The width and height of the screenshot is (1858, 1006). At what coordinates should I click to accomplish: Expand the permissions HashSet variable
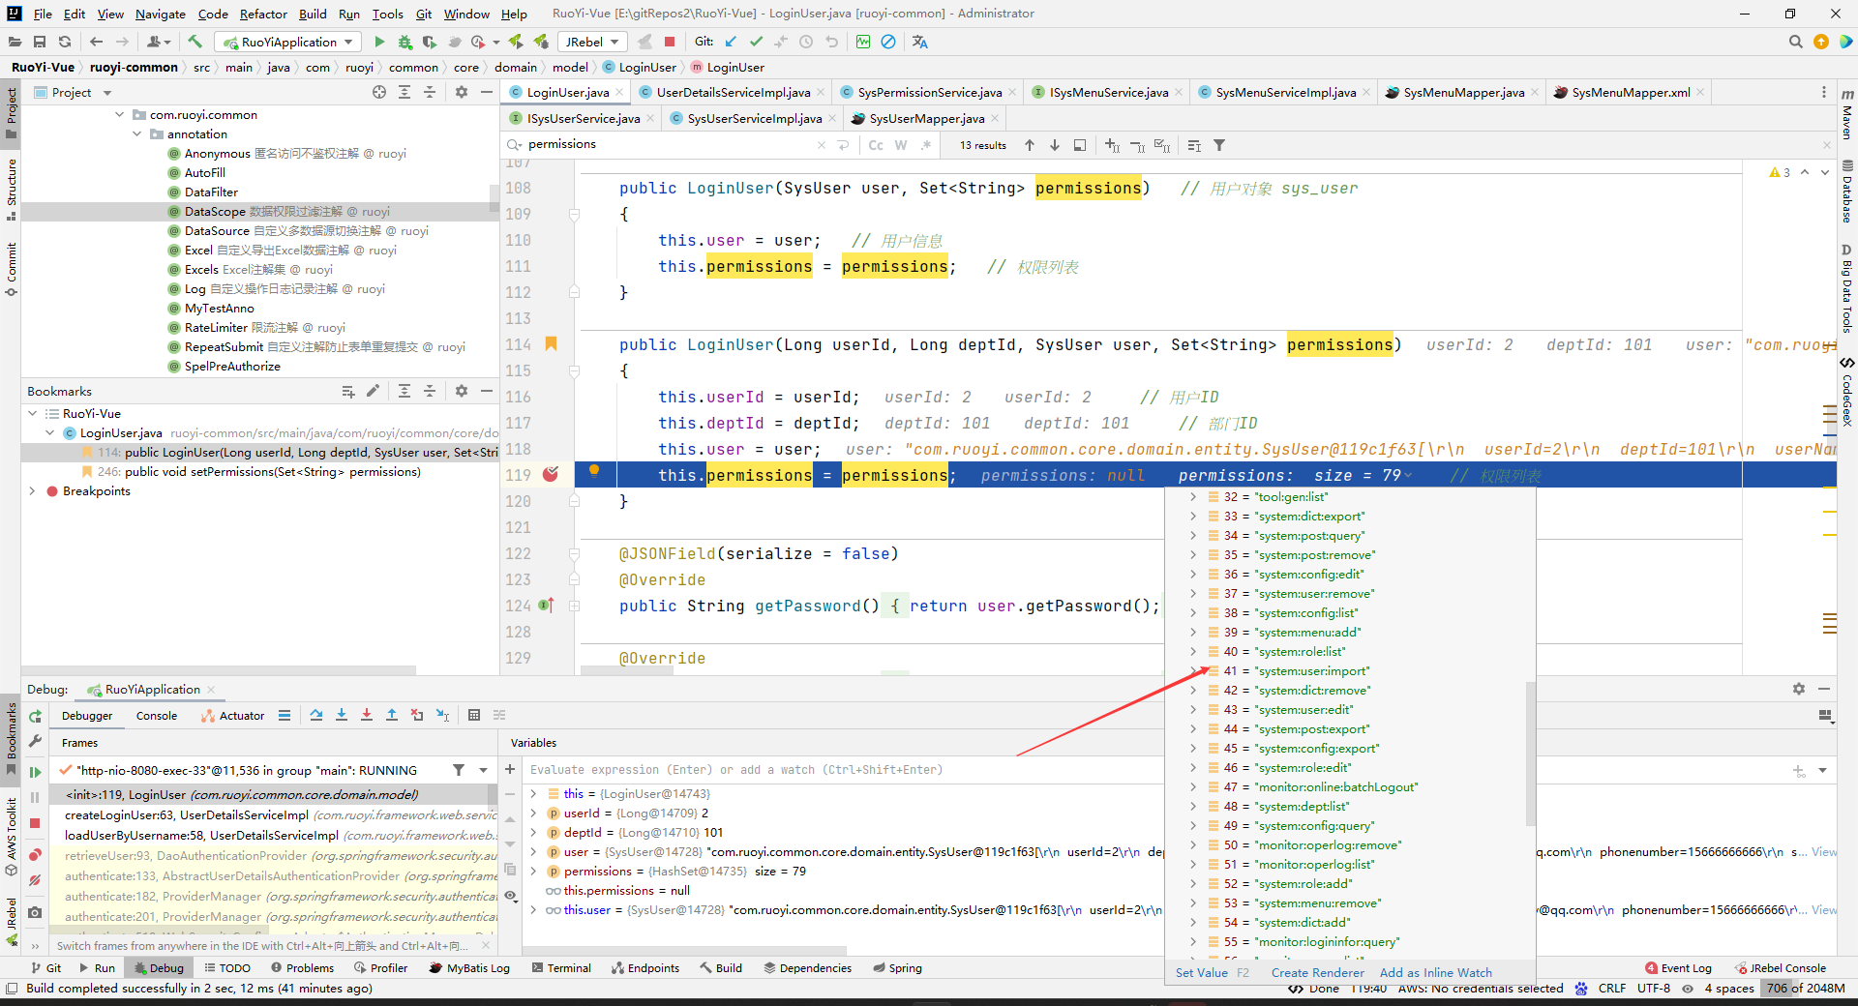pos(533,872)
